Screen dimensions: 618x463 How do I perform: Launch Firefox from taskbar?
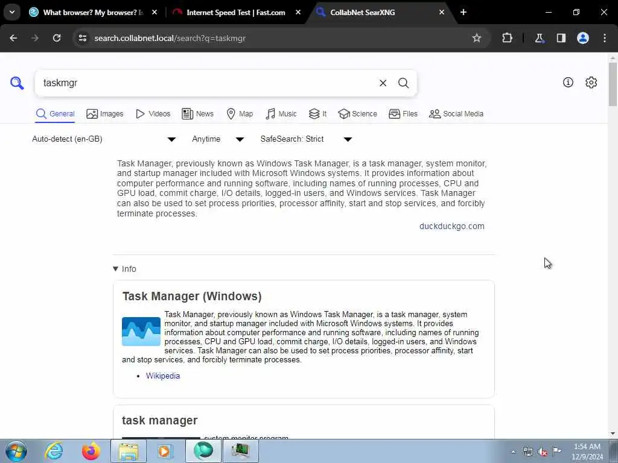91,451
